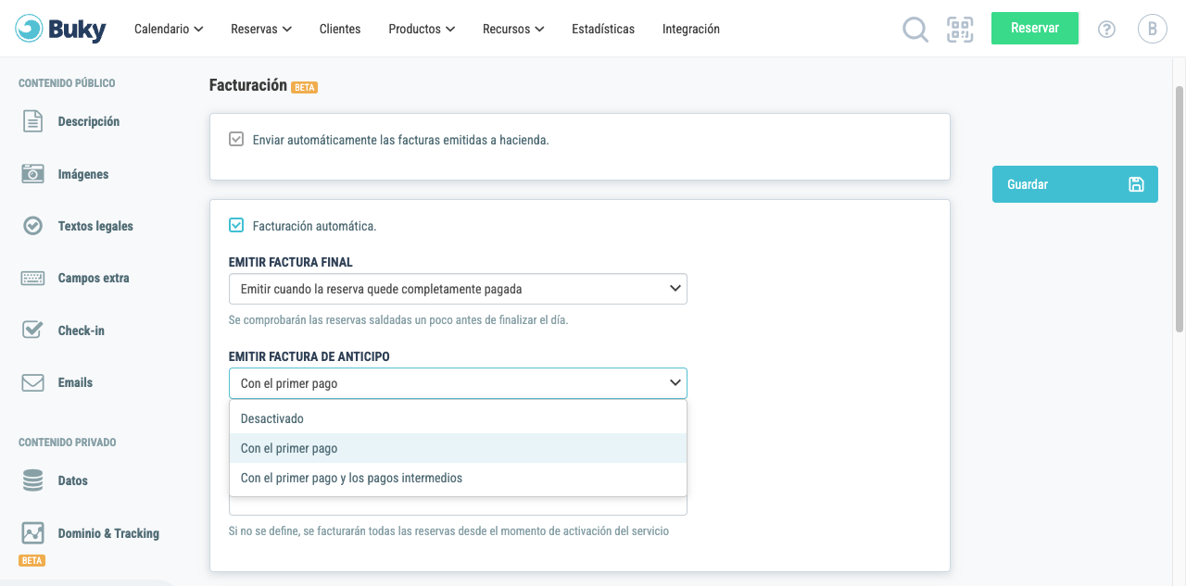Click the EMITIR FACTURA FINAL label
The height and width of the screenshot is (586, 1186).
click(291, 262)
